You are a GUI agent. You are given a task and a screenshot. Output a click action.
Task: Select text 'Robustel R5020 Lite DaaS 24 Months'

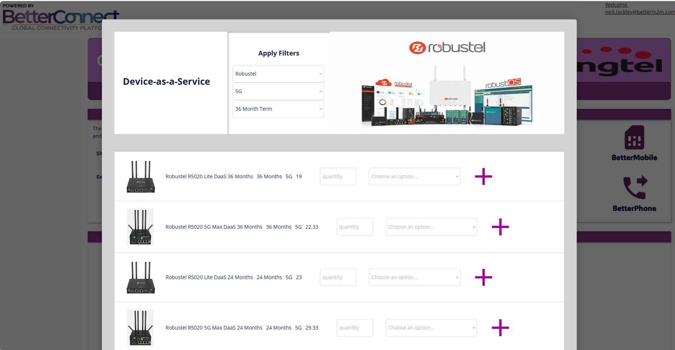(209, 277)
